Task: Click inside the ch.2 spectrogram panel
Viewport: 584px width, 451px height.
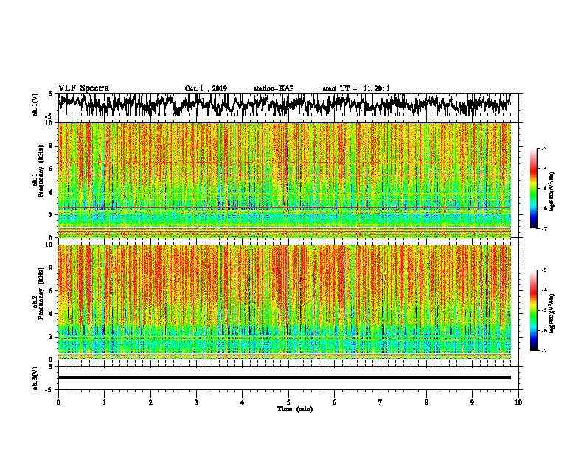Action: [x=285, y=302]
